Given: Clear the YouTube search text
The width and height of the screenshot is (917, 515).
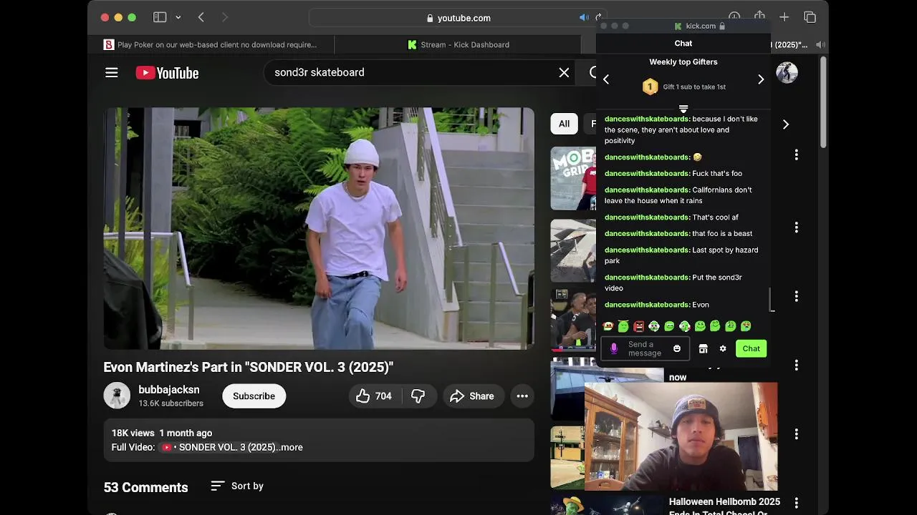Looking at the screenshot, I should click(x=564, y=72).
